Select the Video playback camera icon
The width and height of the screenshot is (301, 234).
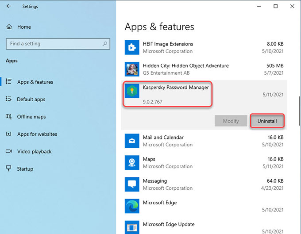pyautogui.click(x=9, y=151)
